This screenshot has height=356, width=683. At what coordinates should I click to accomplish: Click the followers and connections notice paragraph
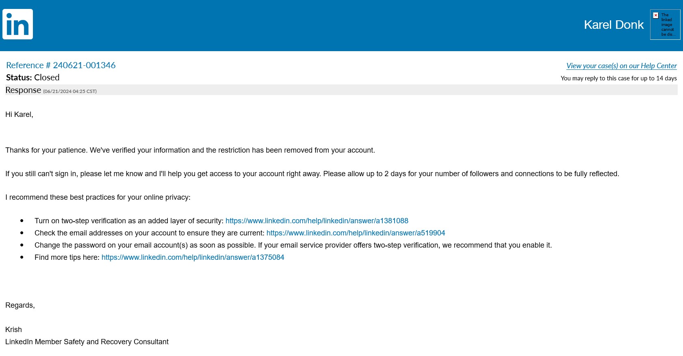click(x=312, y=174)
